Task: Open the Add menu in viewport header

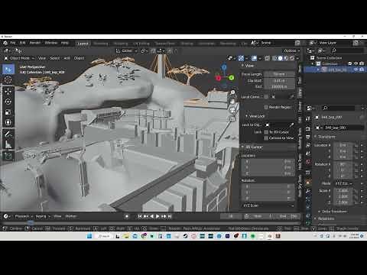Action: 67,58
